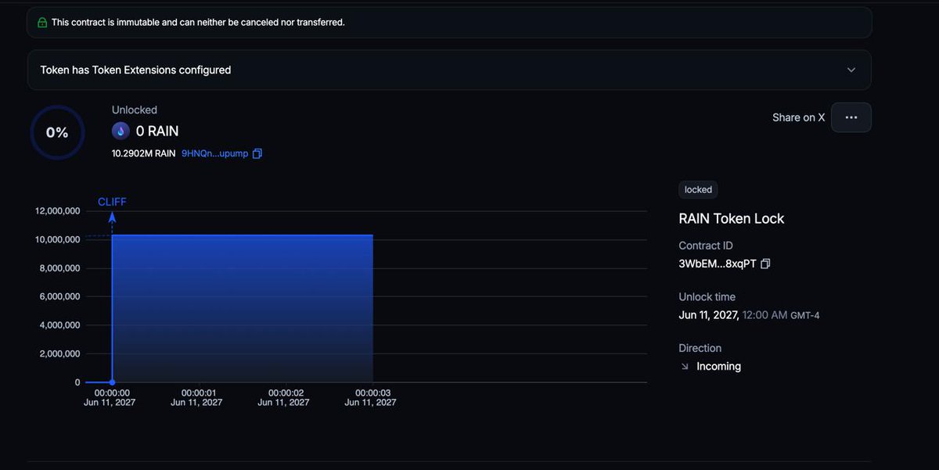This screenshot has height=470, width=939.
Task: Copy the contract ID 3WbEM...8xqPT
Action: point(765,264)
